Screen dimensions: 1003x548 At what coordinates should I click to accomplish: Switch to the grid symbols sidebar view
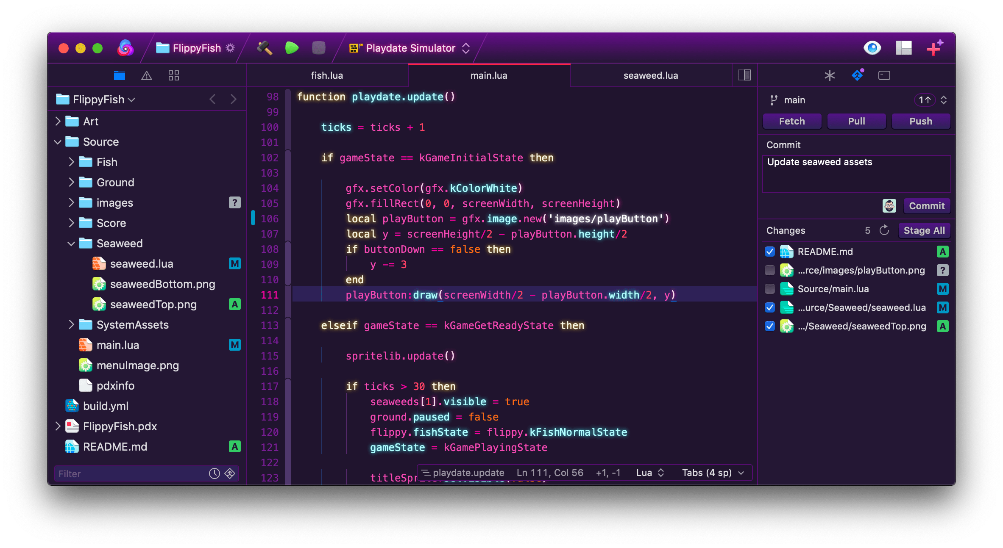click(173, 76)
